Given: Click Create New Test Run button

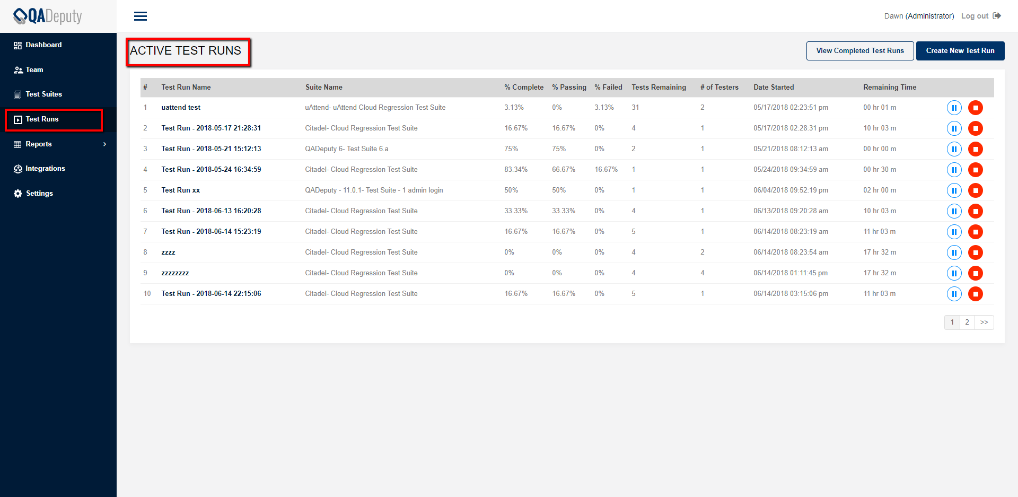Looking at the screenshot, I should pos(960,51).
